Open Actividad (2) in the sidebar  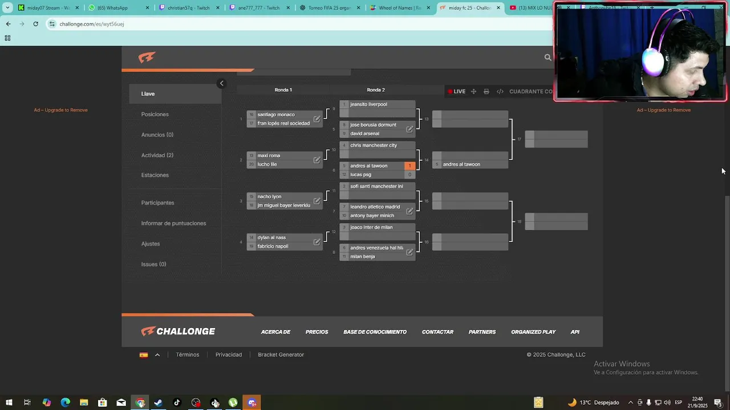pyautogui.click(x=157, y=155)
